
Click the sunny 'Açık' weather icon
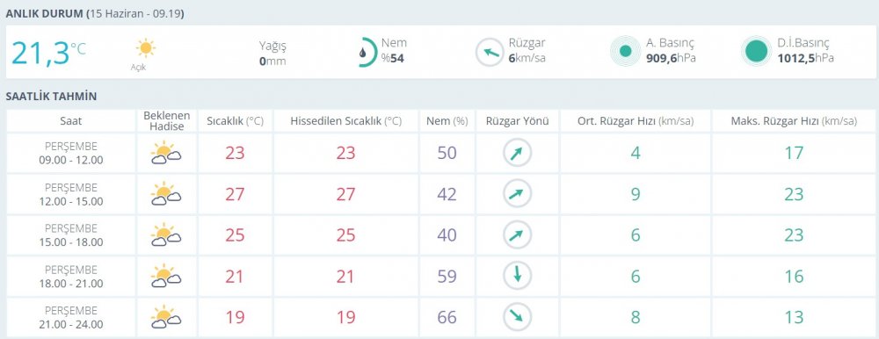click(145, 48)
